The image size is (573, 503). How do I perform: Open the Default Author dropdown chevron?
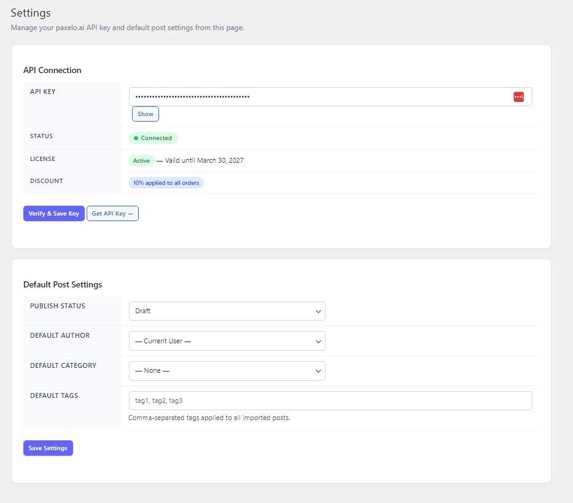319,341
